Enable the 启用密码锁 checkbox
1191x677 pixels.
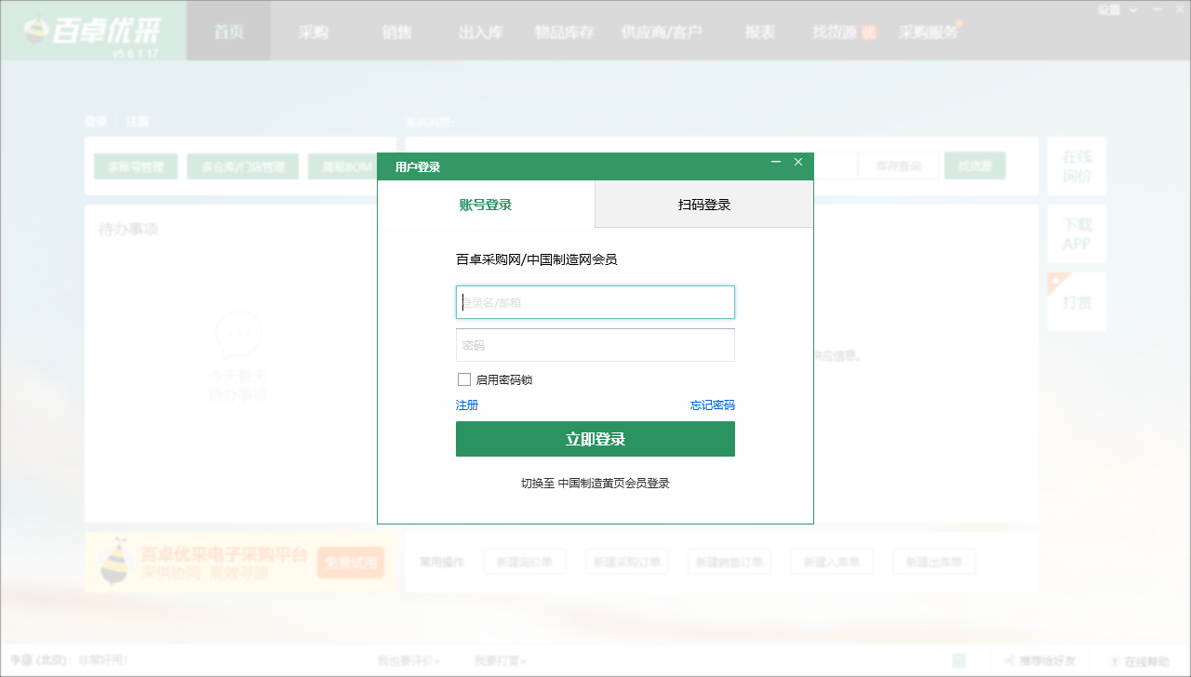(x=464, y=379)
